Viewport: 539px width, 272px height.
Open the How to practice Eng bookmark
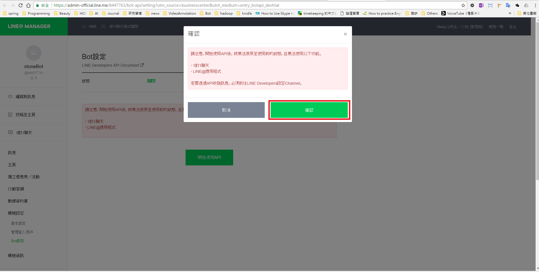pos(382,13)
